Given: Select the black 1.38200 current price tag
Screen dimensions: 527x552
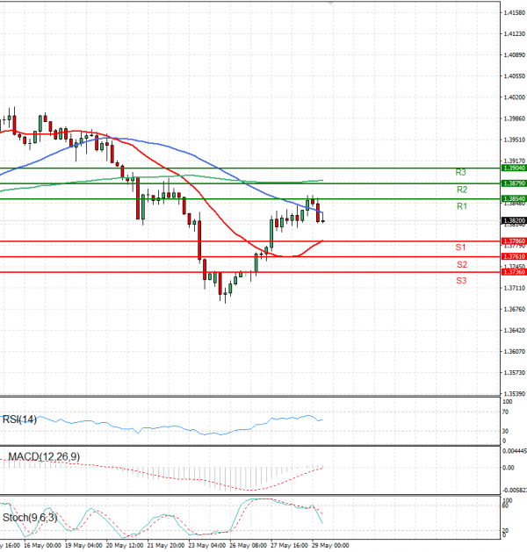Looking at the screenshot, I should (x=514, y=221).
